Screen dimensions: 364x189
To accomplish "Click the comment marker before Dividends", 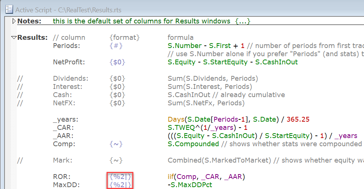I will coord(19,79).
